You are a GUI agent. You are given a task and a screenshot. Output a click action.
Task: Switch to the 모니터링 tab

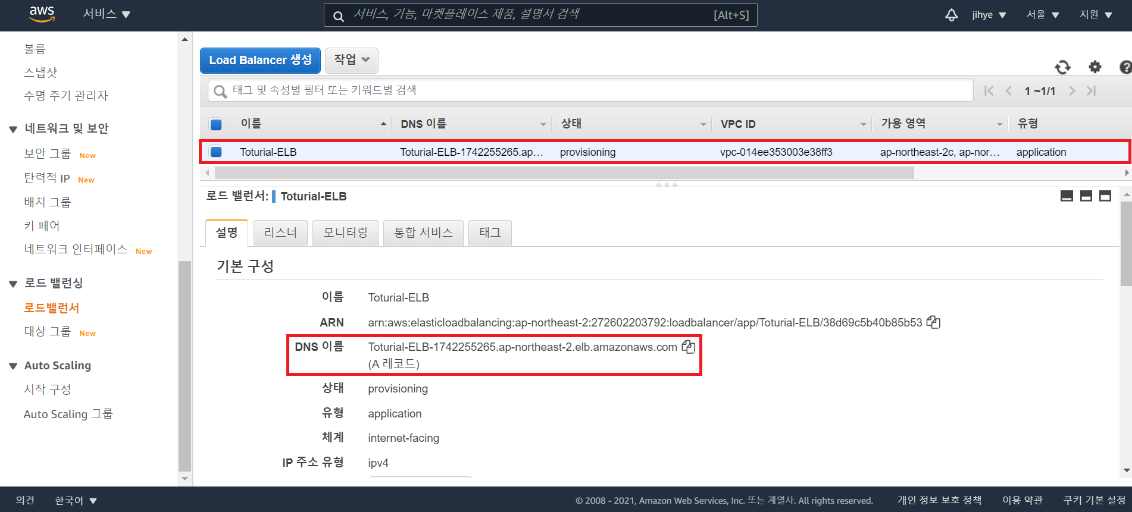tap(345, 233)
